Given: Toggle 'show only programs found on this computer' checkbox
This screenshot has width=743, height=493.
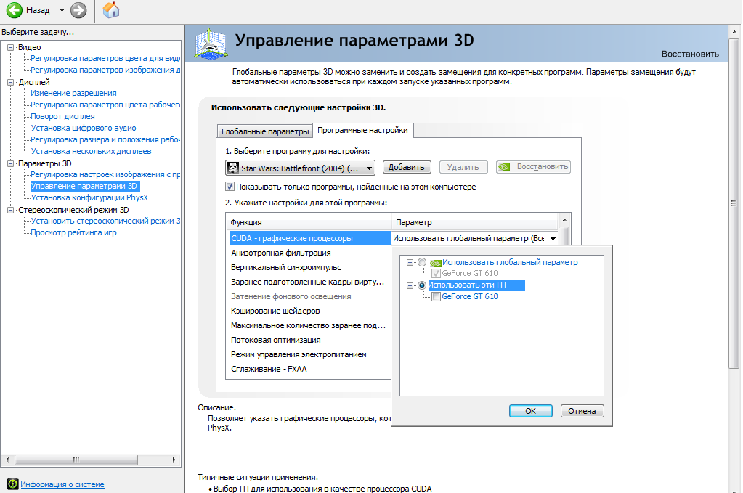Looking at the screenshot, I should click(230, 187).
